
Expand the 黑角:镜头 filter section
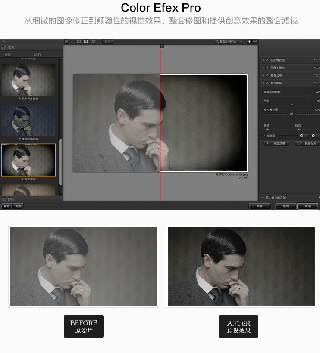[x=263, y=68]
